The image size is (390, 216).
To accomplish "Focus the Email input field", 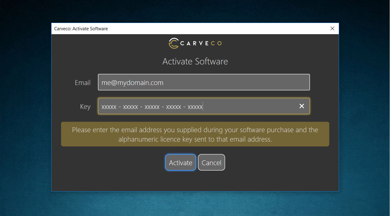I will 236,82.
